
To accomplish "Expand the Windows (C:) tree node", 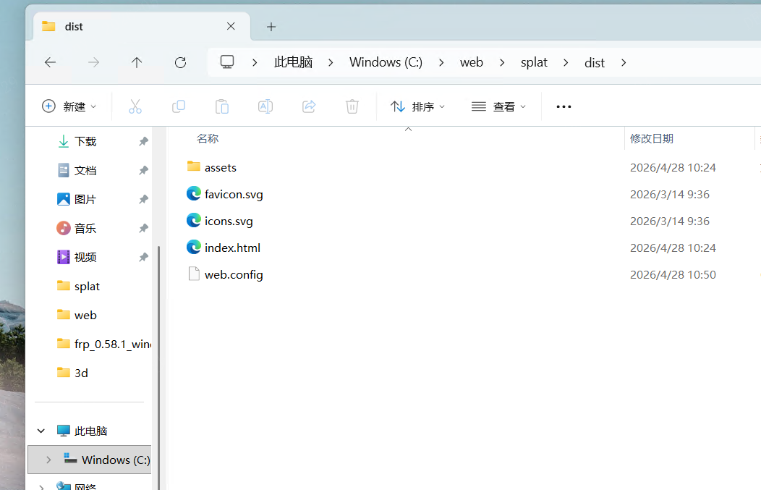I will pyautogui.click(x=48, y=460).
